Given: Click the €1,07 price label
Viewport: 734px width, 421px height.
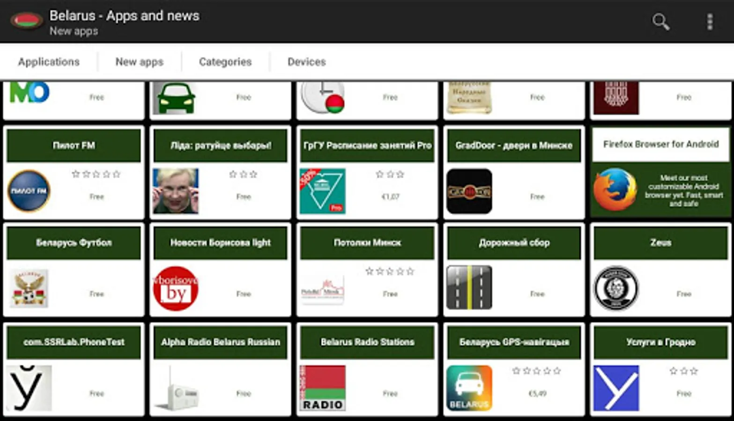Looking at the screenshot, I should (390, 197).
